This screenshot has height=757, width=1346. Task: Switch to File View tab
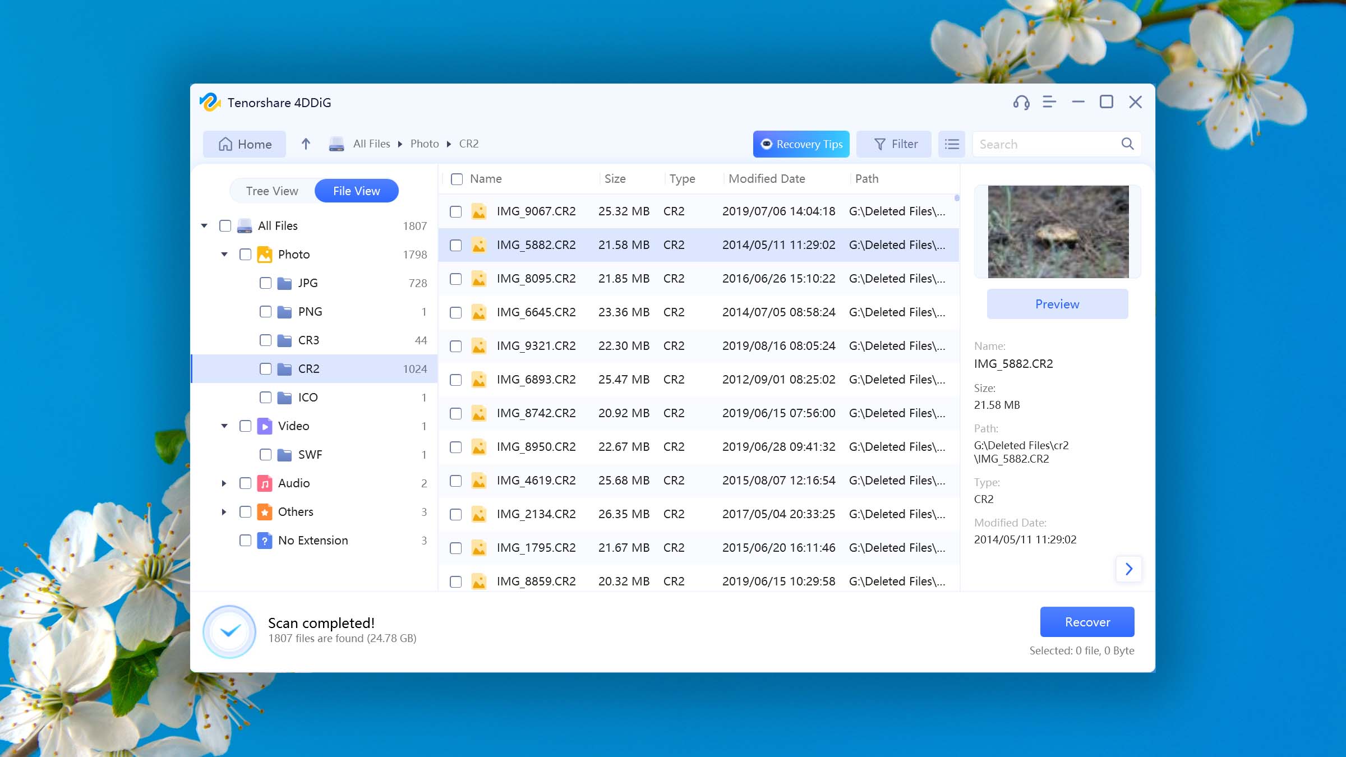(x=357, y=191)
